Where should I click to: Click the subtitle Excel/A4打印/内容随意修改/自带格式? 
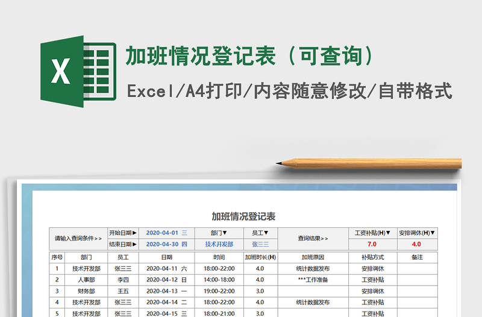pos(290,91)
